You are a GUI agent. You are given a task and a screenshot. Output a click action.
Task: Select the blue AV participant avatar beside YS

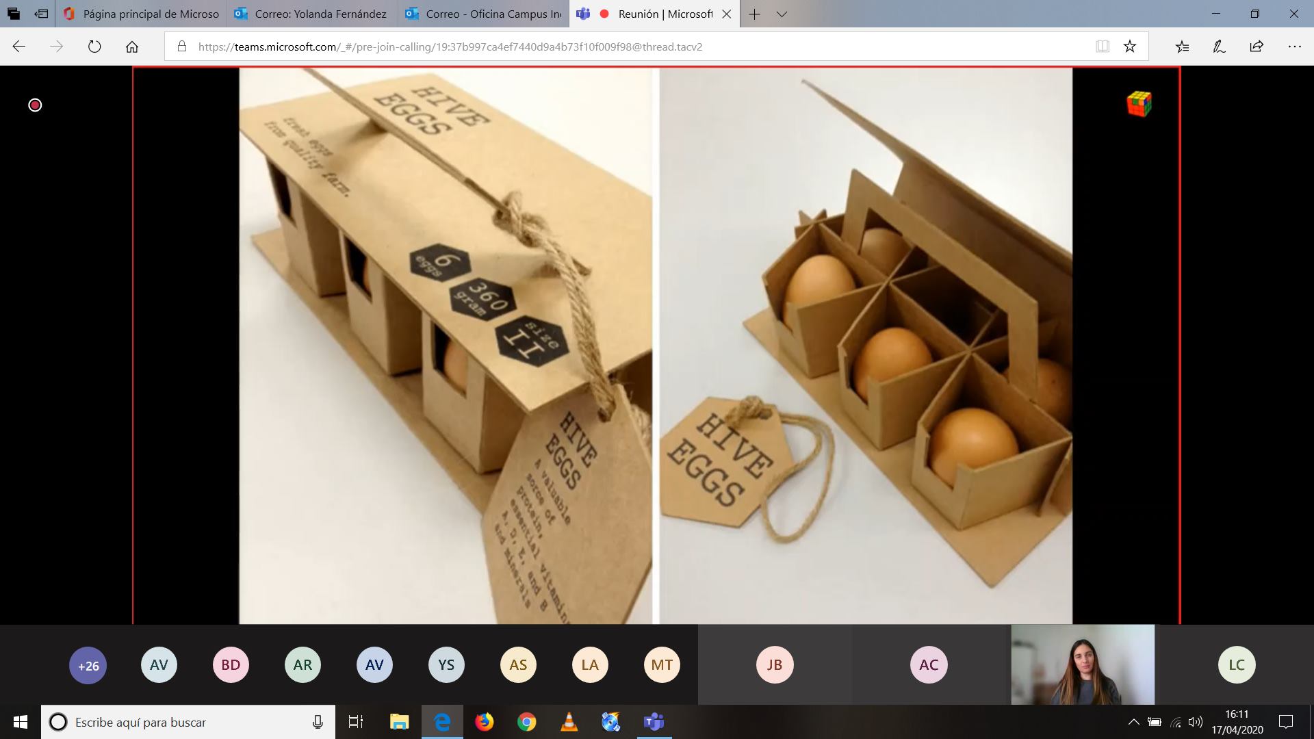coord(374,664)
